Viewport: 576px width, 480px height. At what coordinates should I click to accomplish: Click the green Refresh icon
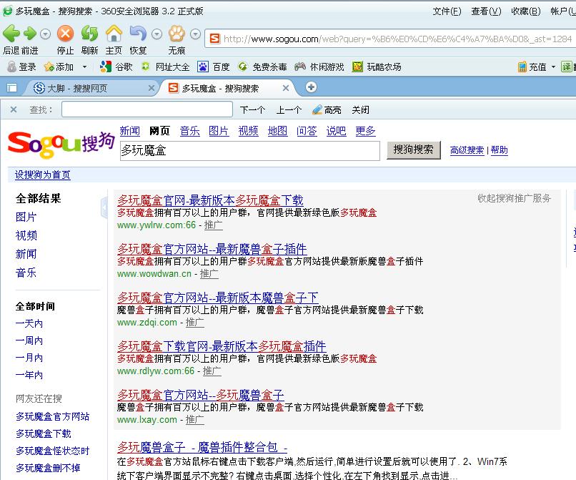(89, 34)
